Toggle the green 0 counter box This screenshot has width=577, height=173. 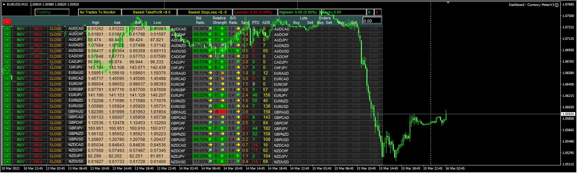click(x=369, y=12)
